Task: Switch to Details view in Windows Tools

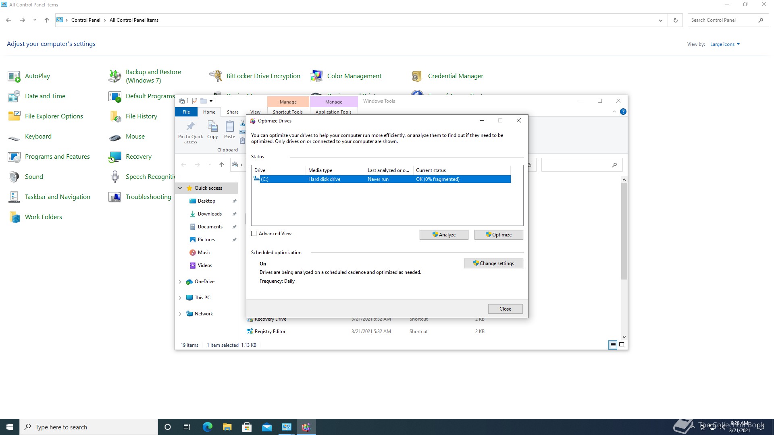Action: click(613, 345)
